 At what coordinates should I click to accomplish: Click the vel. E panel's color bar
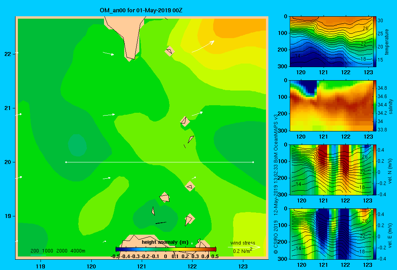point(374,234)
